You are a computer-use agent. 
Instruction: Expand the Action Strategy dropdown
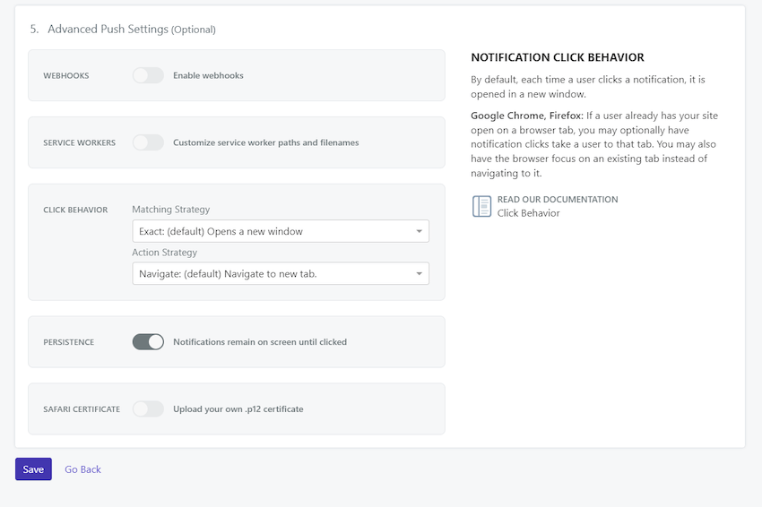pyautogui.click(x=281, y=273)
